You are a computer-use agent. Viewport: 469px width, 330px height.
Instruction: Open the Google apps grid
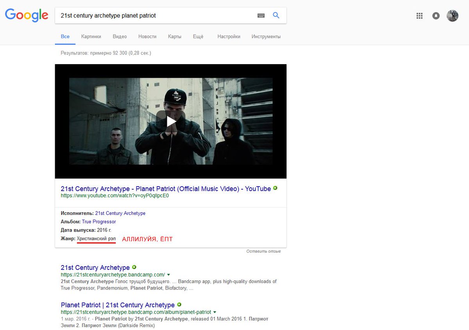point(419,16)
